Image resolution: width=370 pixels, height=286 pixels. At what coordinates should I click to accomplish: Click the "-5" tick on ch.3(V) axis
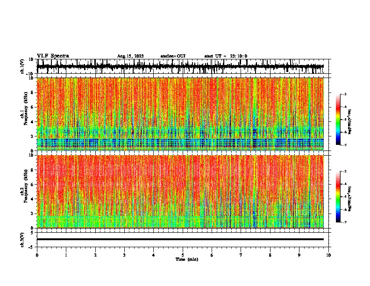coord(31,247)
